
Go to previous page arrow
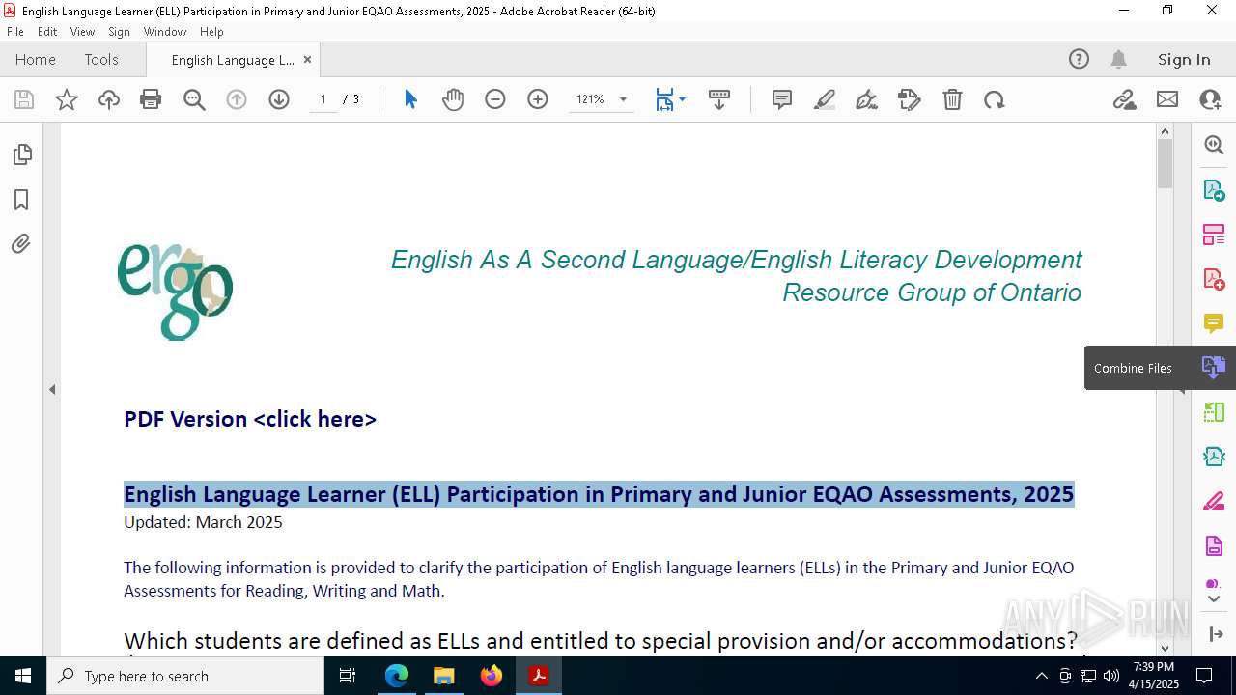click(237, 99)
